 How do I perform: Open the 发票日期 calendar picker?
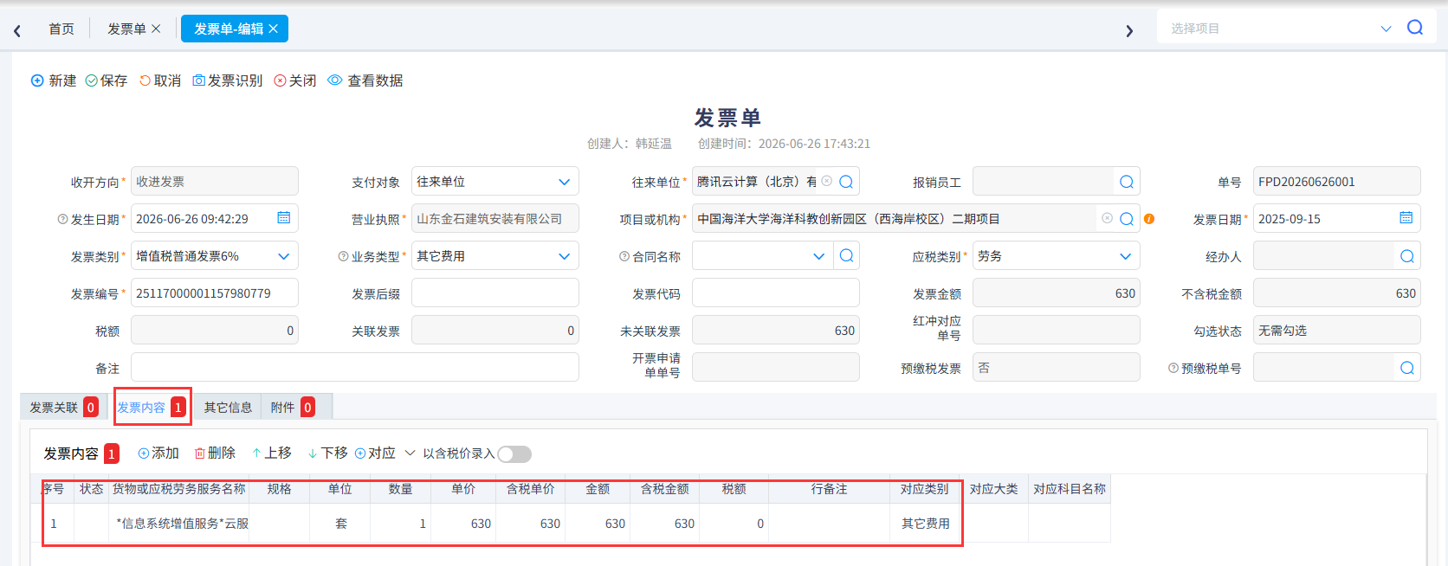[1406, 217]
